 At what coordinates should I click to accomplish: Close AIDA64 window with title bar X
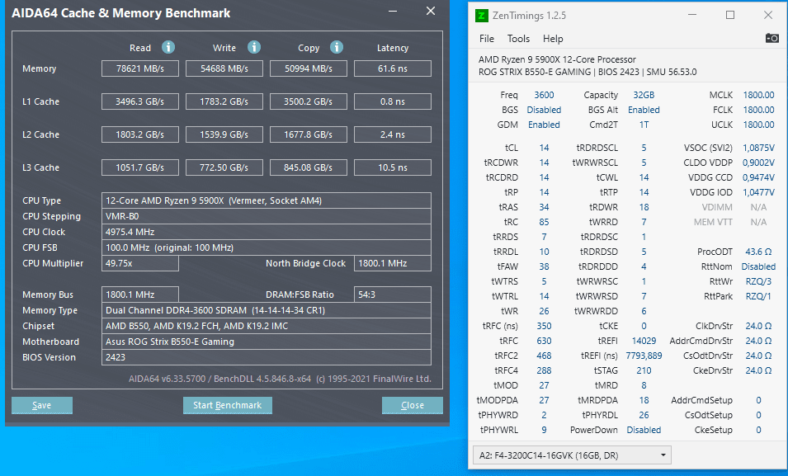[431, 11]
